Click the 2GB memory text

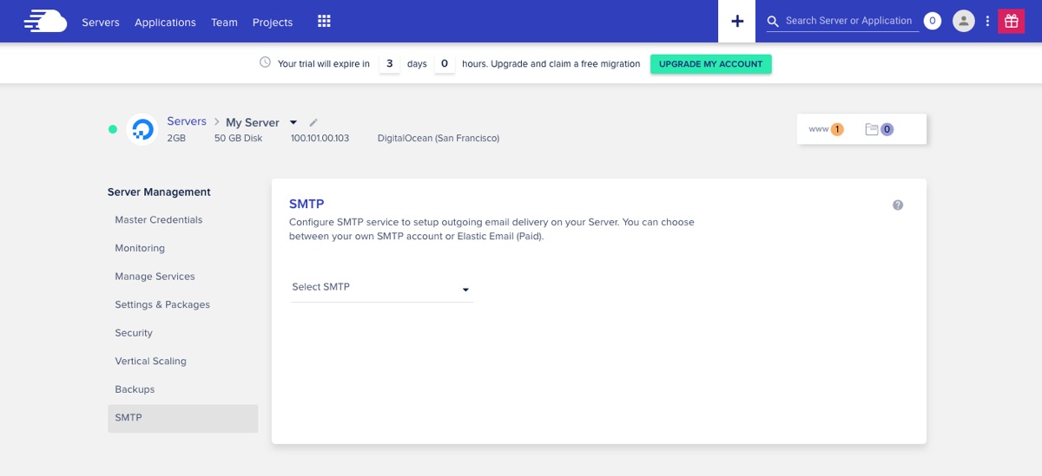176,138
